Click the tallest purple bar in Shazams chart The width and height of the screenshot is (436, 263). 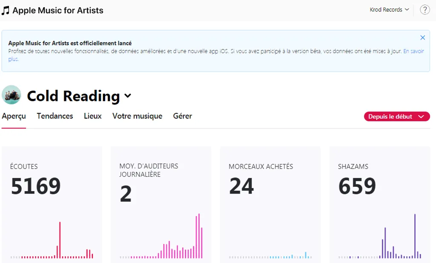point(415,236)
